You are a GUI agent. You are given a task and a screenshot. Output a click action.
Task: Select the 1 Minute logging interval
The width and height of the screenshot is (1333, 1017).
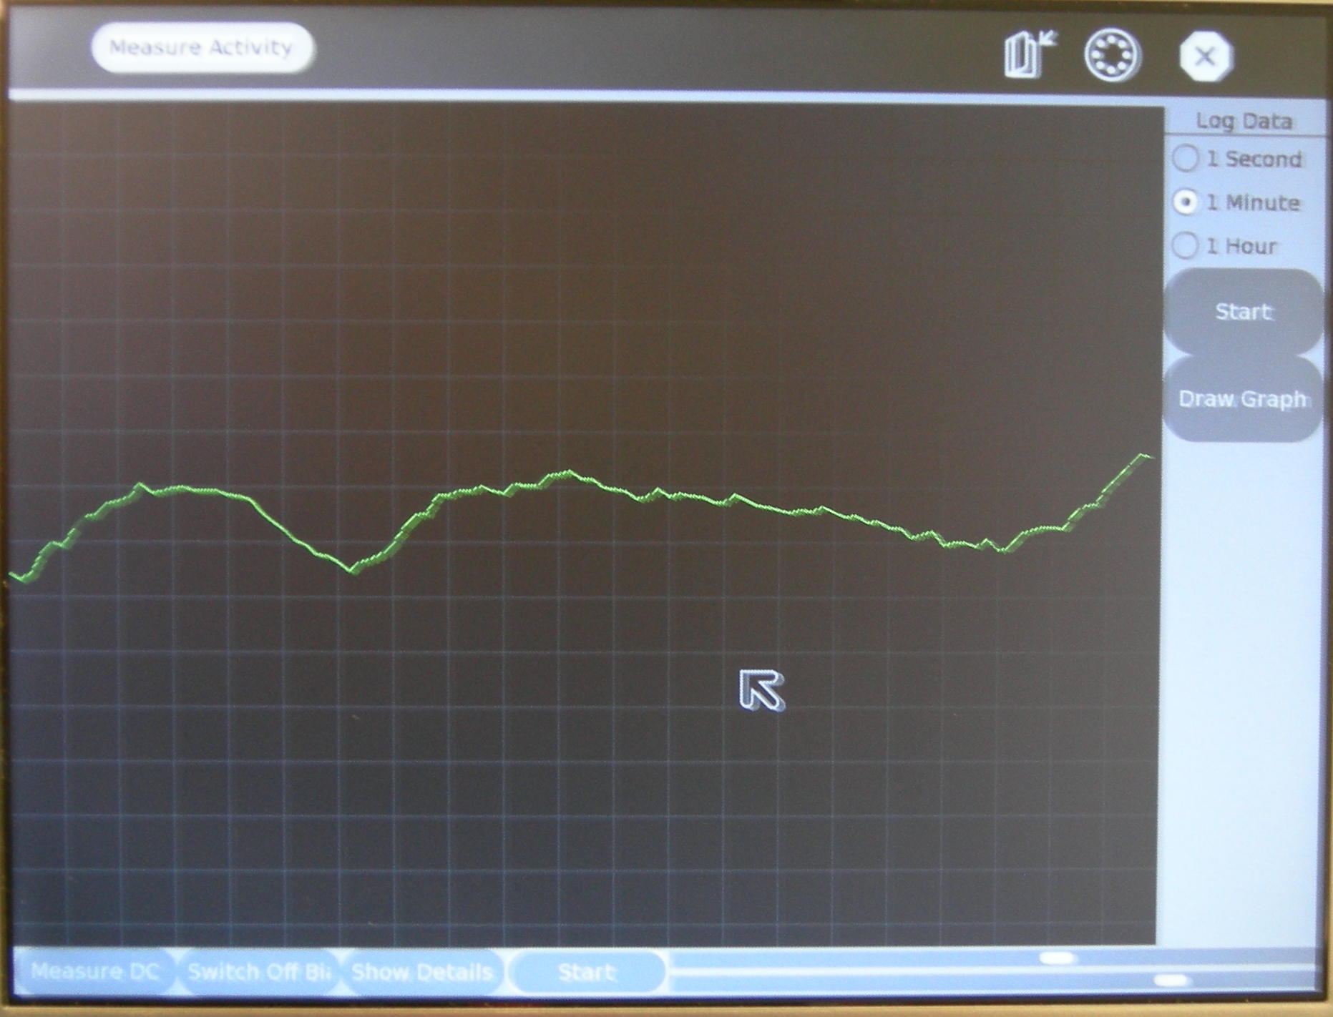(1186, 202)
